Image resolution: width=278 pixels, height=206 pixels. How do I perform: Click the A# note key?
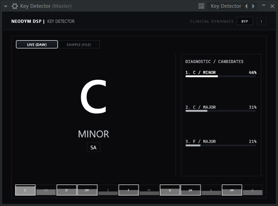click(232, 190)
